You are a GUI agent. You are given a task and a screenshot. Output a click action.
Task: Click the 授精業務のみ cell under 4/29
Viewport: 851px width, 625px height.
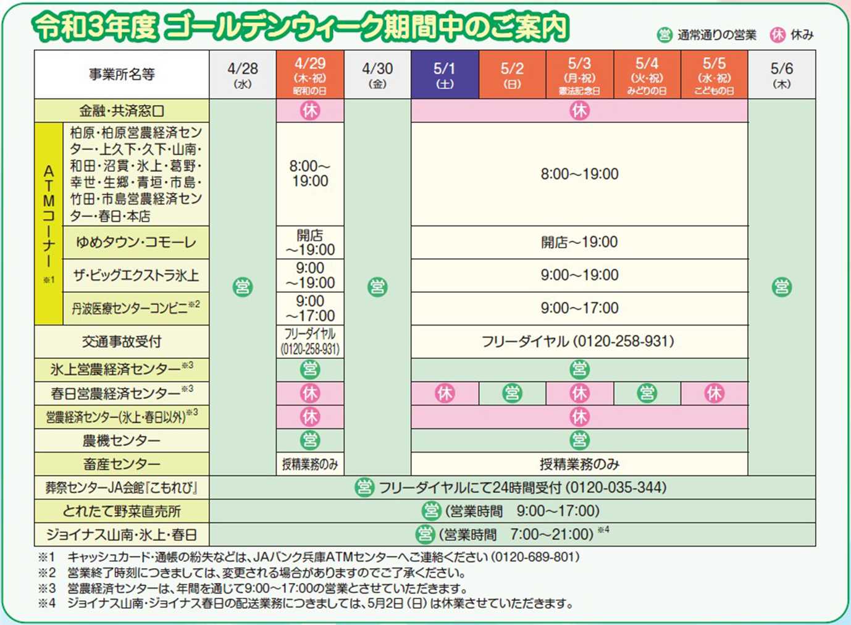(x=310, y=464)
